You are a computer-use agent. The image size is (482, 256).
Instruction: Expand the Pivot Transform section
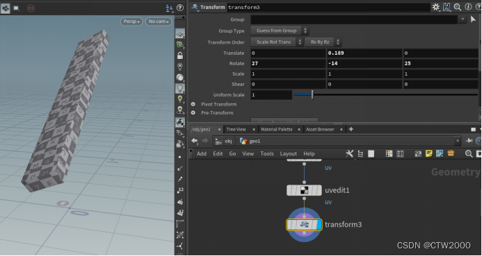193,104
